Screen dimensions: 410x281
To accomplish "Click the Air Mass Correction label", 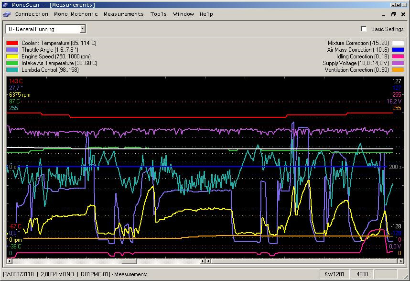I will tap(358, 49).
